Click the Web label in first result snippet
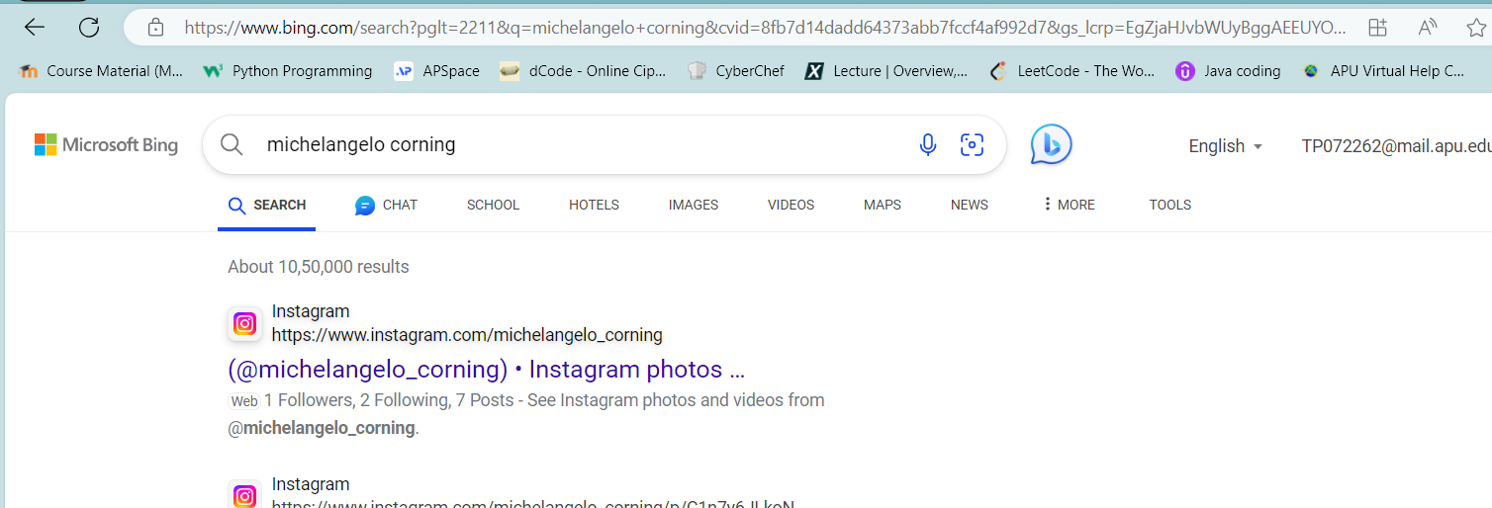 point(244,401)
